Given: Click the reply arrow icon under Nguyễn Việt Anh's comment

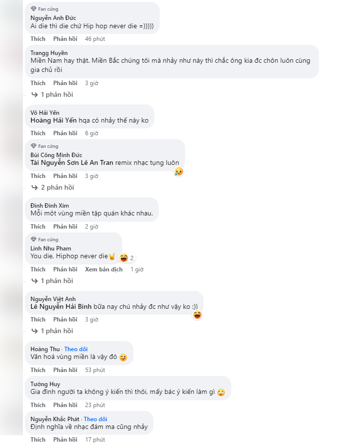Looking at the screenshot, I should pos(35,331).
